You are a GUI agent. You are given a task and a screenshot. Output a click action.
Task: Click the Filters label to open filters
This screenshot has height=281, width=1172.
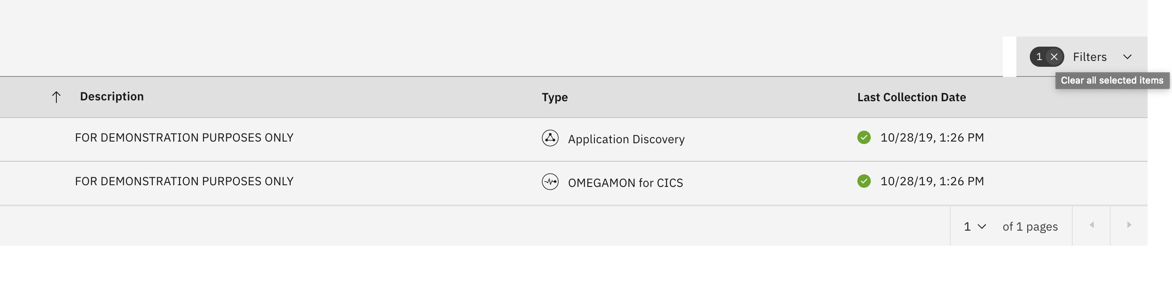point(1089,57)
